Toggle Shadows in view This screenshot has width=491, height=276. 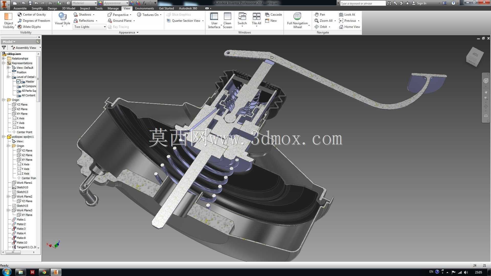tap(84, 15)
